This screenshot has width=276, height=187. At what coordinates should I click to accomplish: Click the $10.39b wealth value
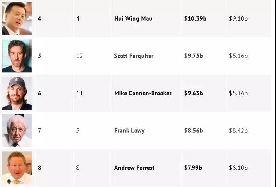[x=195, y=19]
